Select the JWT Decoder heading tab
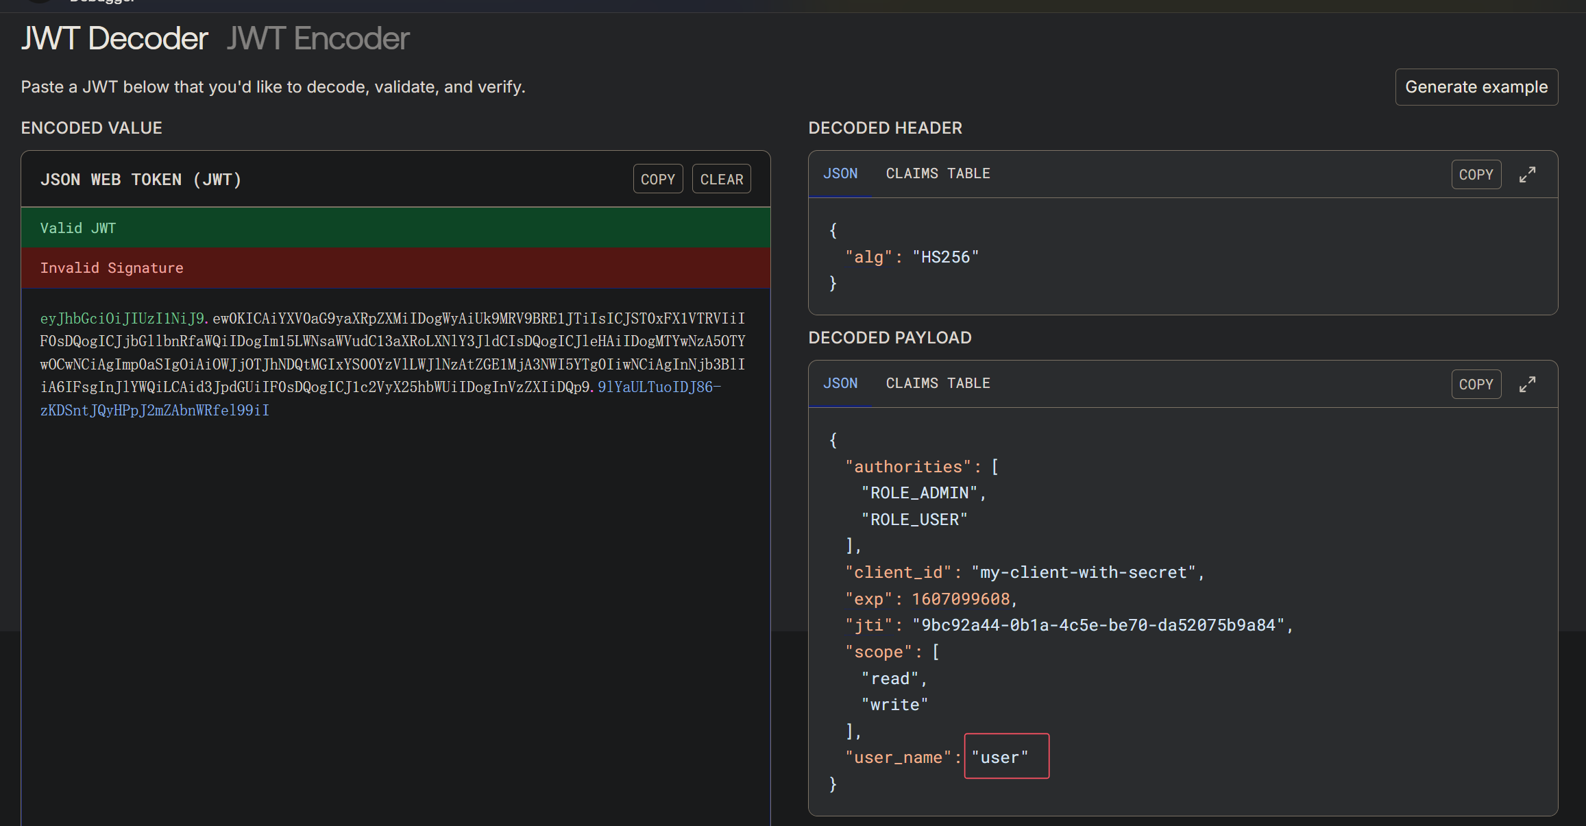 pos(114,38)
